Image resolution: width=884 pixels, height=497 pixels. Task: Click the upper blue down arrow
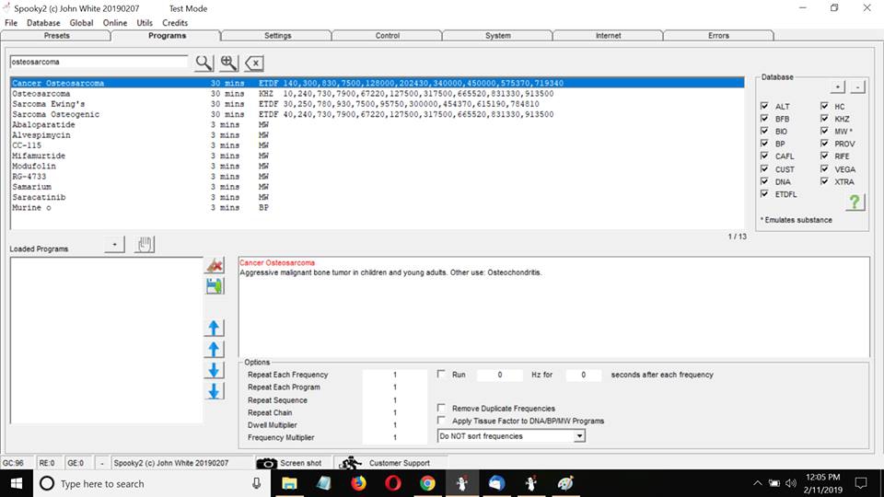point(214,370)
